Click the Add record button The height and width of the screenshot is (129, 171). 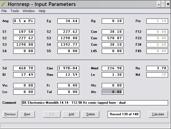(x=71, y=114)
